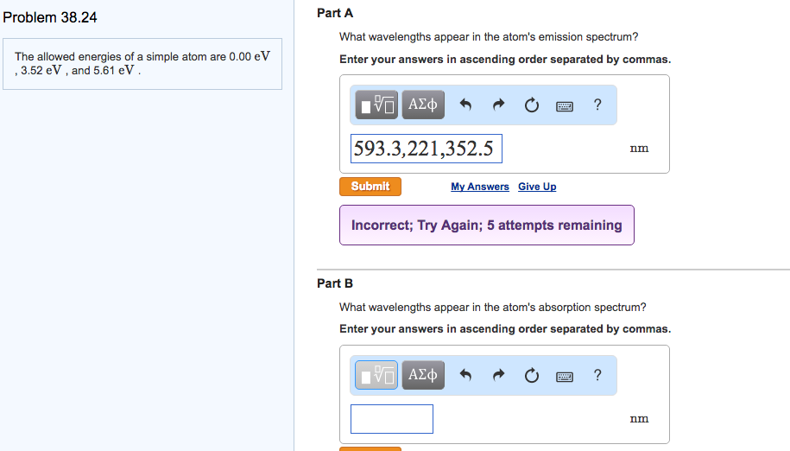Click the redo arrow in Part B toolbar
790x451 pixels.
pyautogui.click(x=499, y=376)
